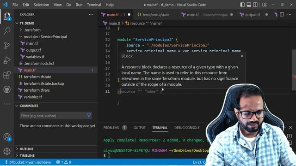Click error count in status bar

point(60,162)
